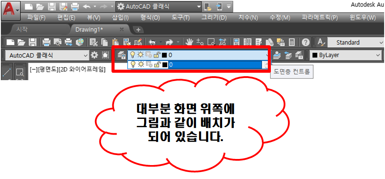
Task: Open the Properties palette icon
Action: [236, 43]
